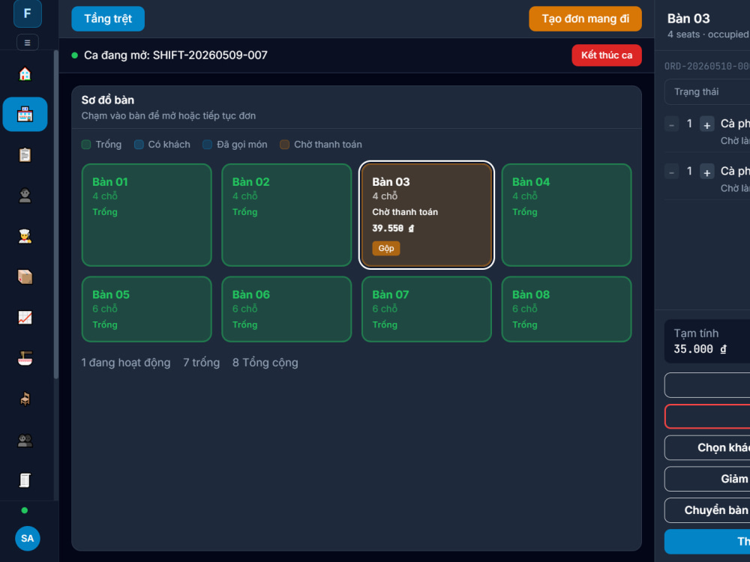Click the '8 Tổng cộng' summary text
This screenshot has width=750, height=562.
pyautogui.click(x=265, y=363)
